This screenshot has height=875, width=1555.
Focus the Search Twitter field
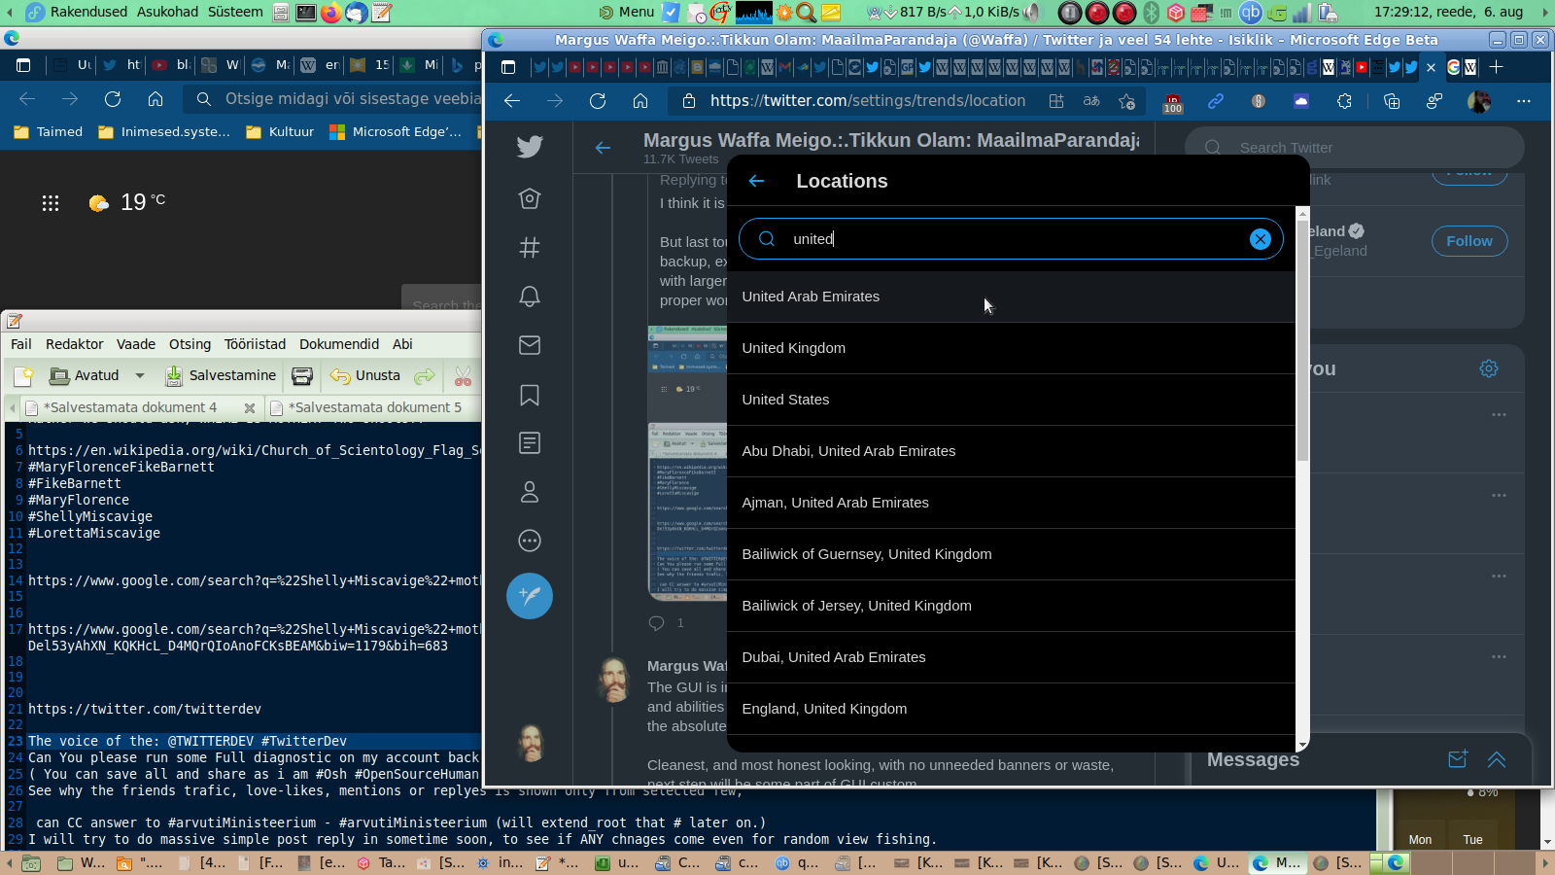[x=1355, y=148]
